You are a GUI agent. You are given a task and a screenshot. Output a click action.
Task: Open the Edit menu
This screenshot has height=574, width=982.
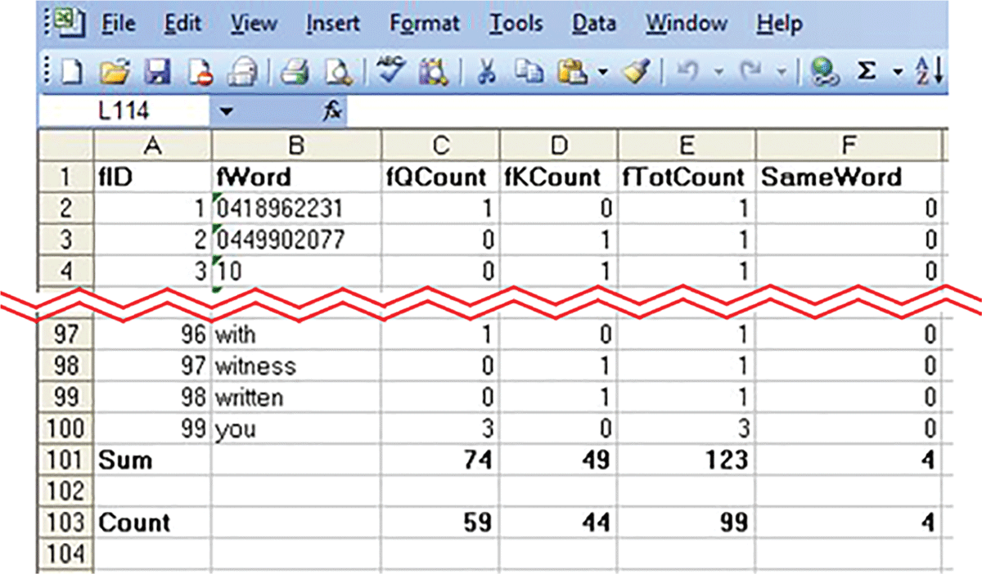tap(182, 24)
